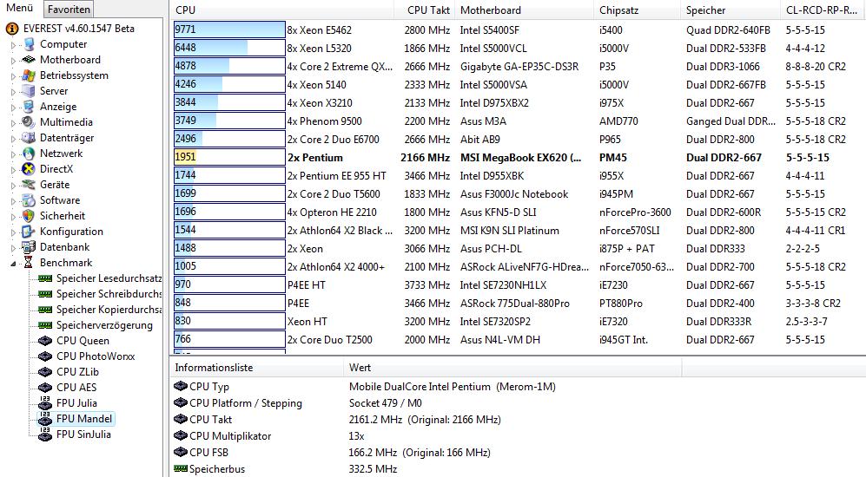Click the memory chip icon beside Speicher Lesedurchsatz
This screenshot has width=866, height=477.
[x=45, y=278]
